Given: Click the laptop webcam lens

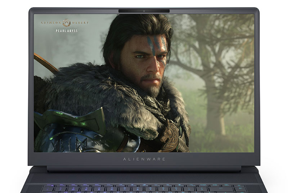Looking at the screenshot, I should pos(144,11).
